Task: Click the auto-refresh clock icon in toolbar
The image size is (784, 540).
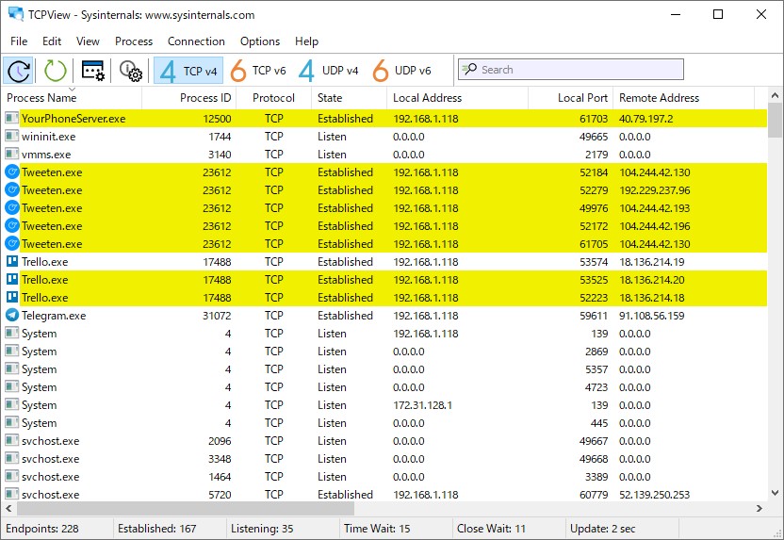Action: click(x=19, y=71)
